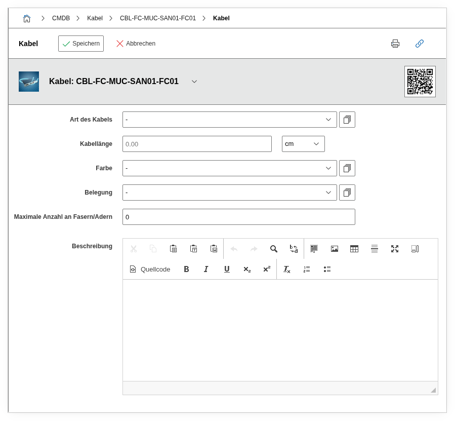
Task: Expand the chevron beside the cable title
Action: point(194,82)
